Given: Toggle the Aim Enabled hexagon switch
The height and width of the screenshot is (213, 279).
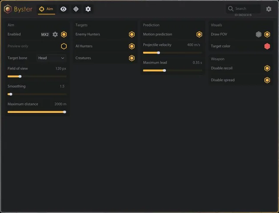Looking at the screenshot, I should tap(64, 34).
